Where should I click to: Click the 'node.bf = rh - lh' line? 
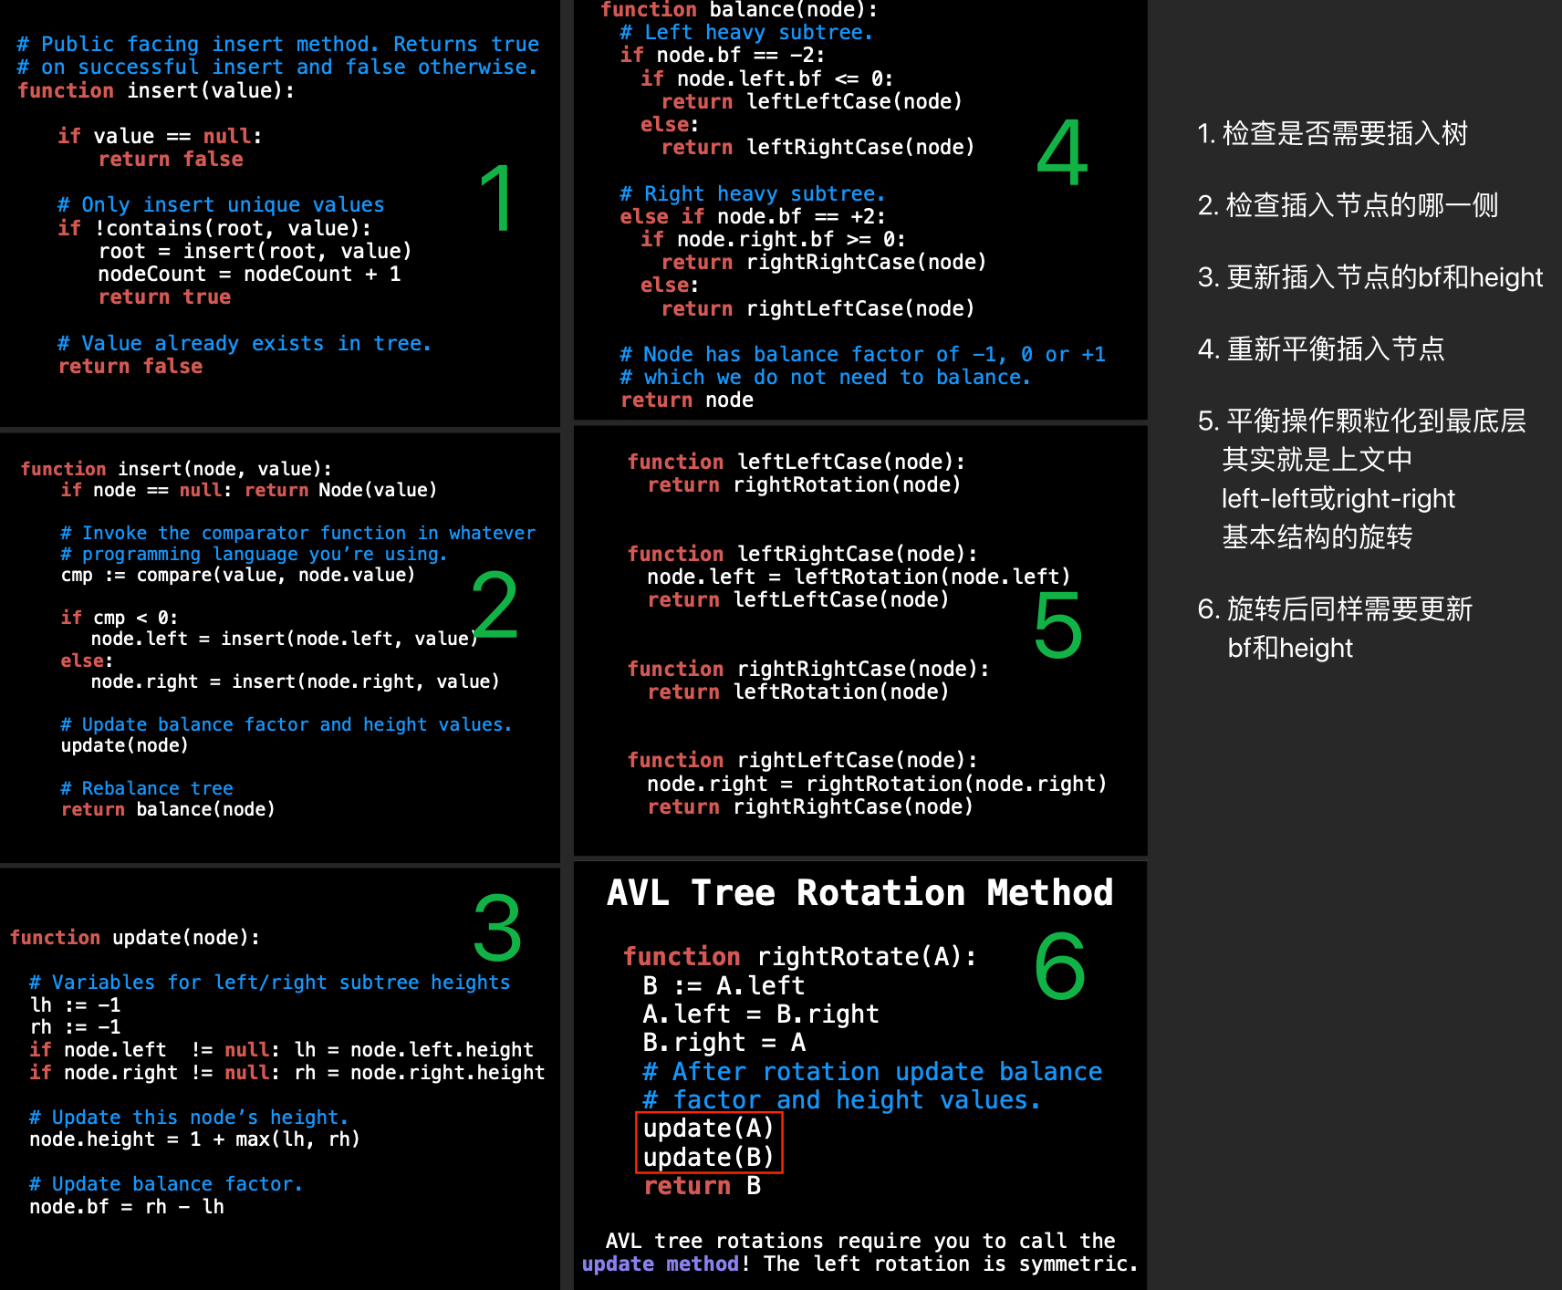point(126,1207)
